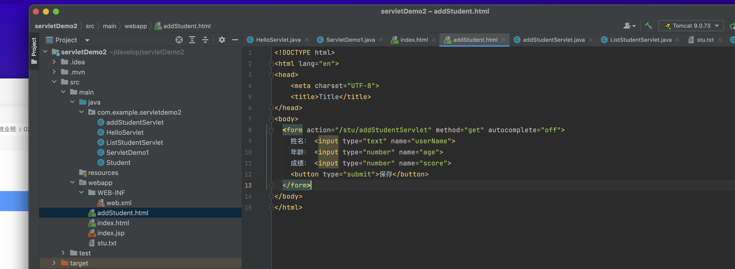
Task: Open Tomcat 9.0.73 run configuration dropdown
Action: click(x=691, y=26)
